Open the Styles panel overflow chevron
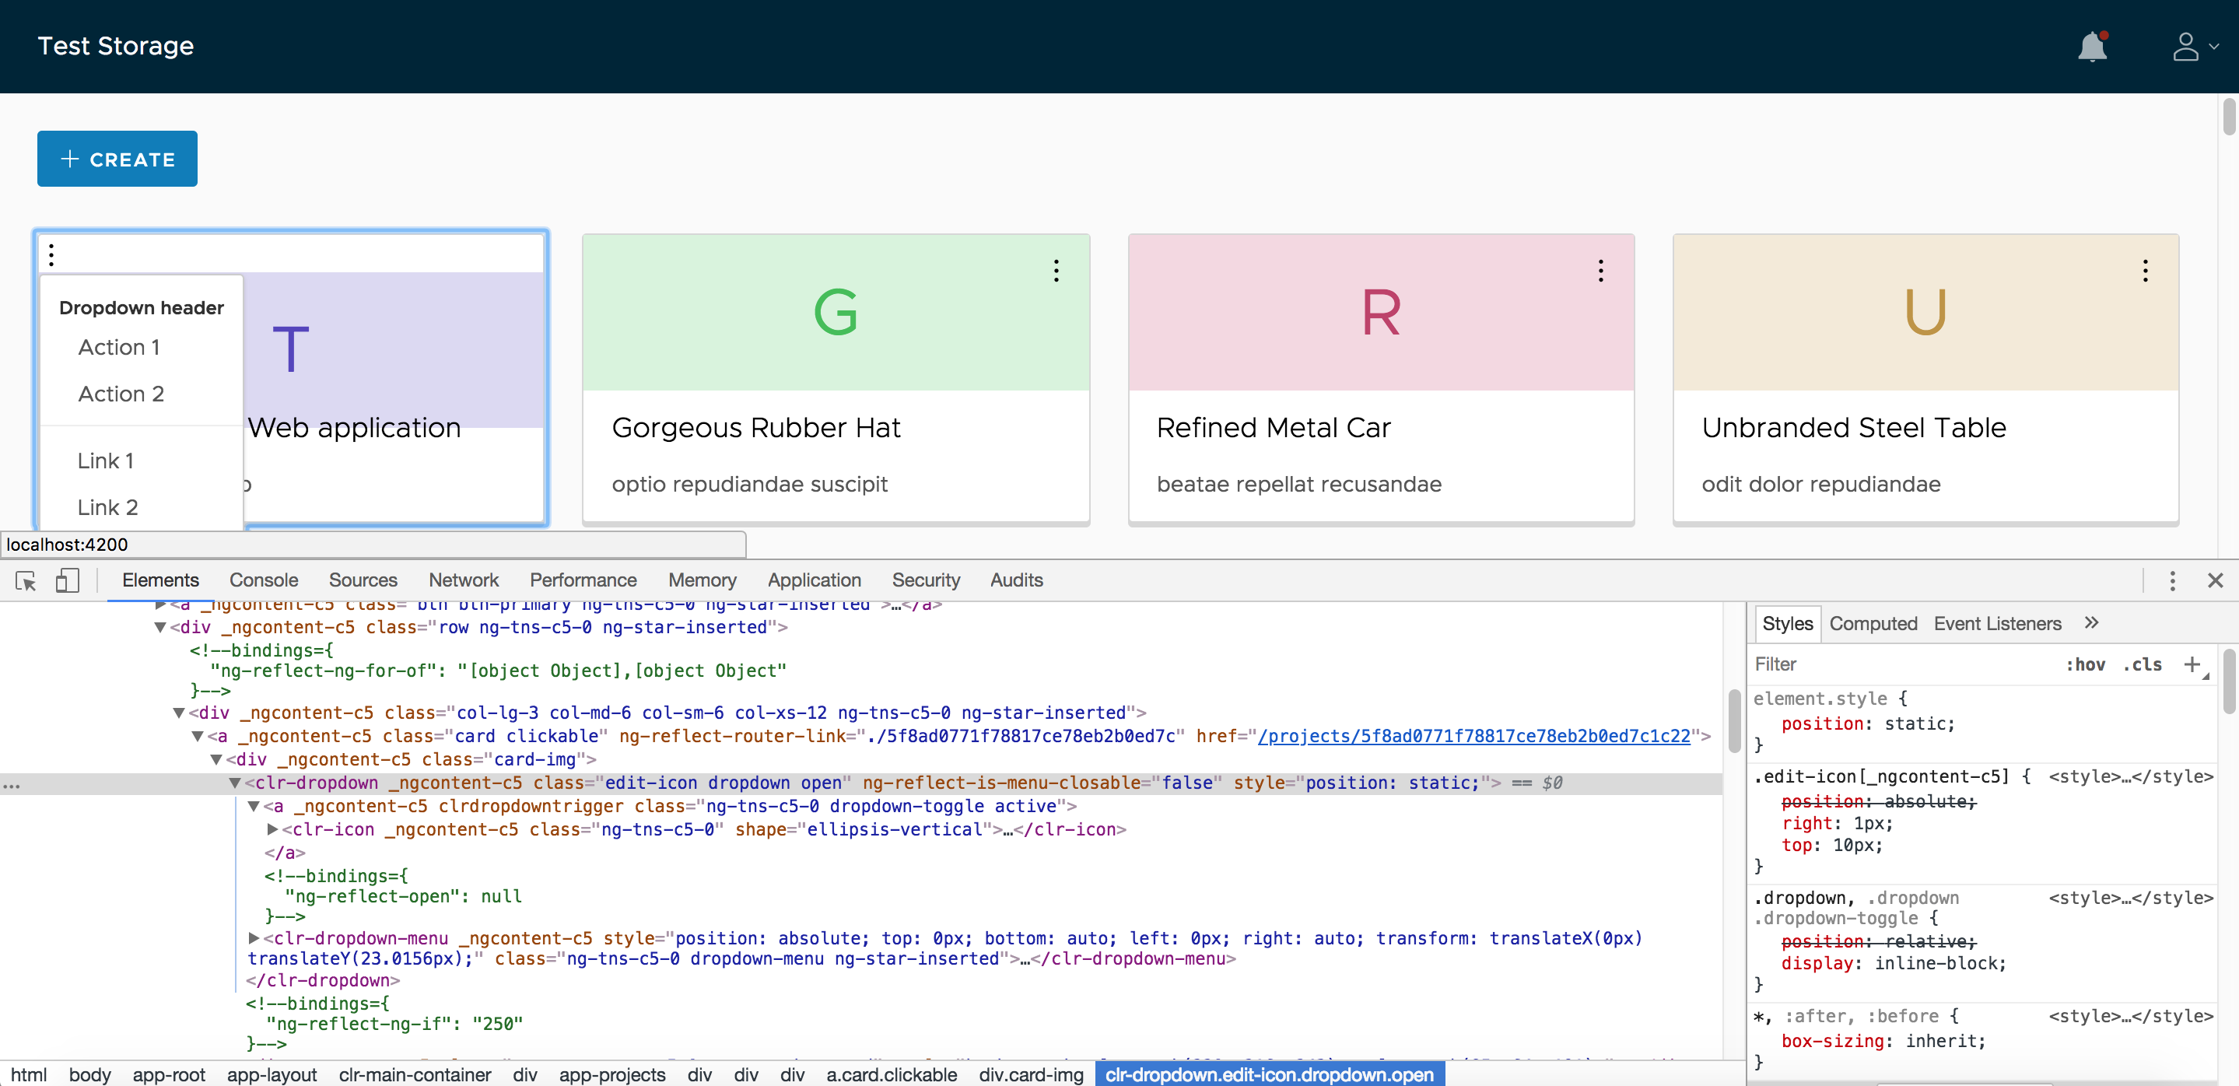This screenshot has height=1086, width=2239. tap(2093, 623)
